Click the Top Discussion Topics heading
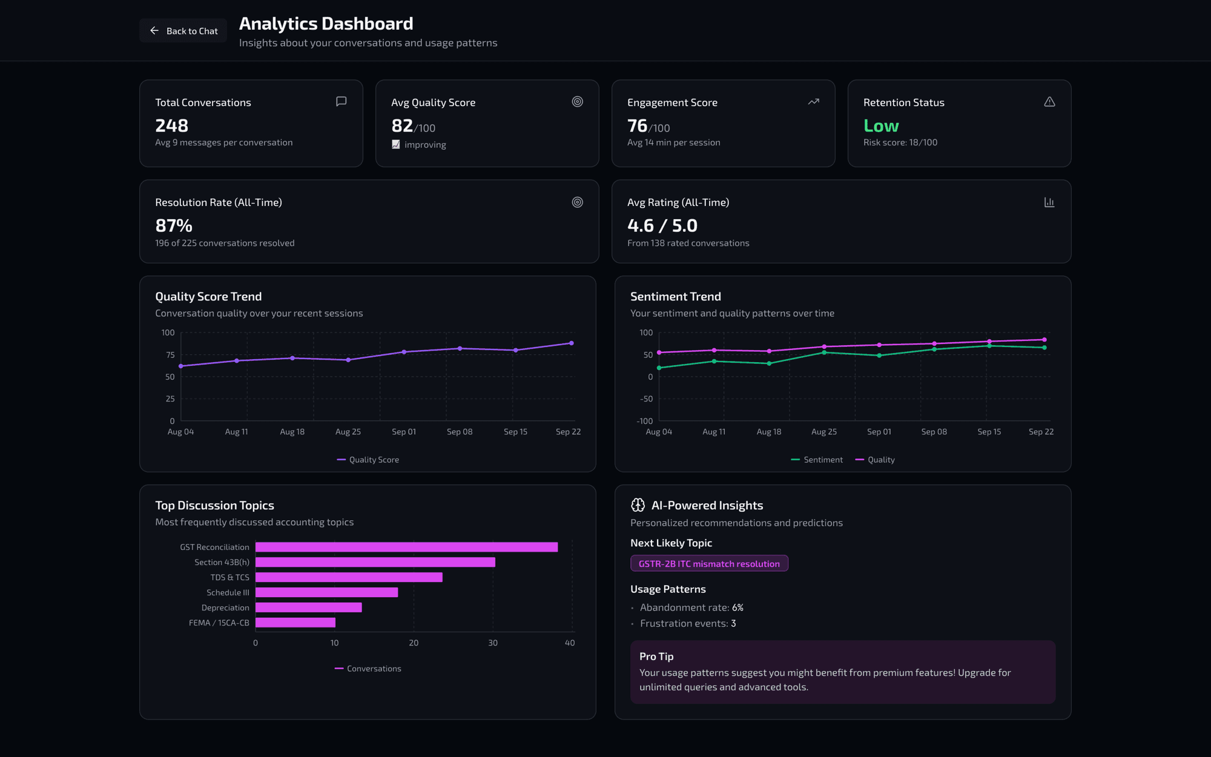The width and height of the screenshot is (1211, 757). click(x=214, y=505)
